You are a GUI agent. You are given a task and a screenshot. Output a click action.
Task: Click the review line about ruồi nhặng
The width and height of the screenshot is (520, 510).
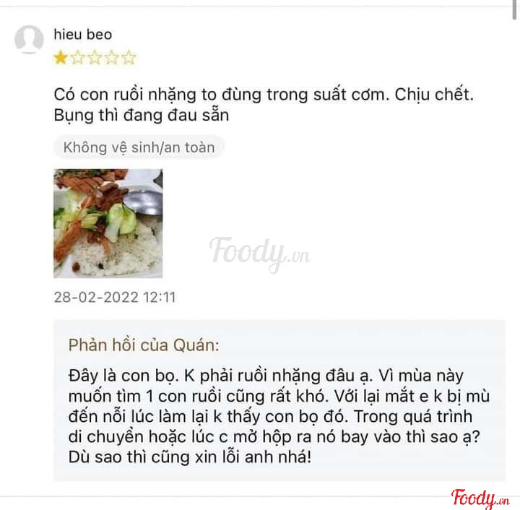pos(264,95)
